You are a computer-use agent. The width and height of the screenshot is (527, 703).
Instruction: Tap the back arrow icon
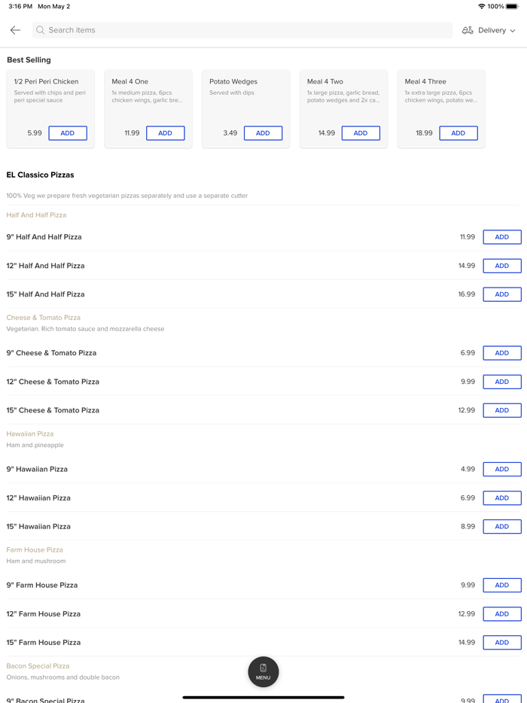[x=15, y=30]
